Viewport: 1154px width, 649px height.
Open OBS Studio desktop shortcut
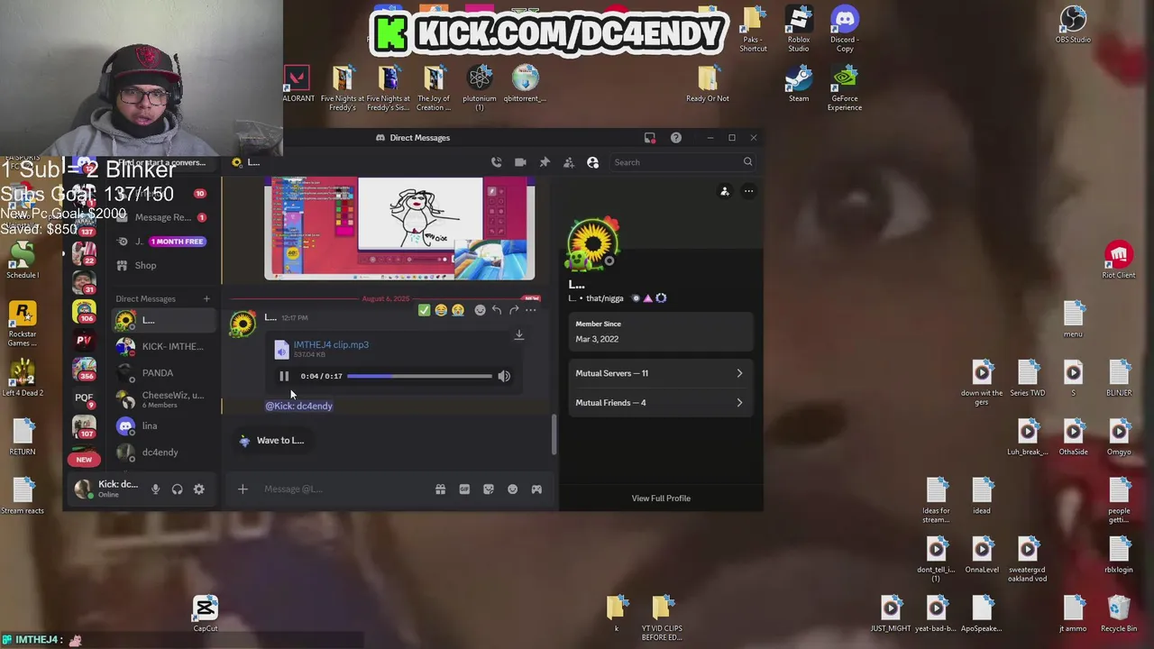[x=1073, y=24]
